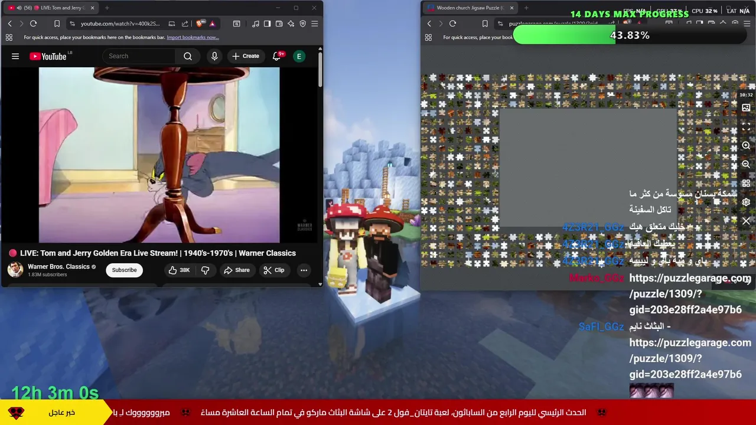Like the video with 38K likes
This screenshot has width=756, height=425.
click(x=179, y=270)
